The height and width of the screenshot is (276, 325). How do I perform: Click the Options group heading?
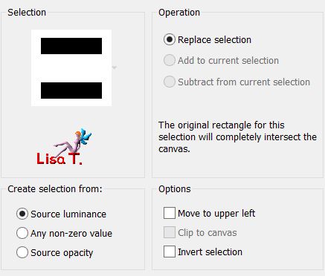point(175,189)
